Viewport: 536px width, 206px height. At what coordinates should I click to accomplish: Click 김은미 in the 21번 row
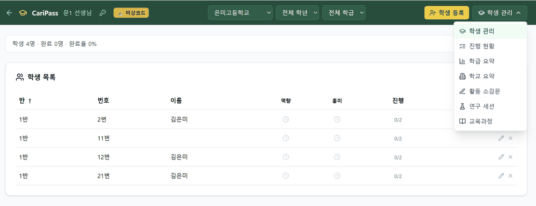click(179, 176)
